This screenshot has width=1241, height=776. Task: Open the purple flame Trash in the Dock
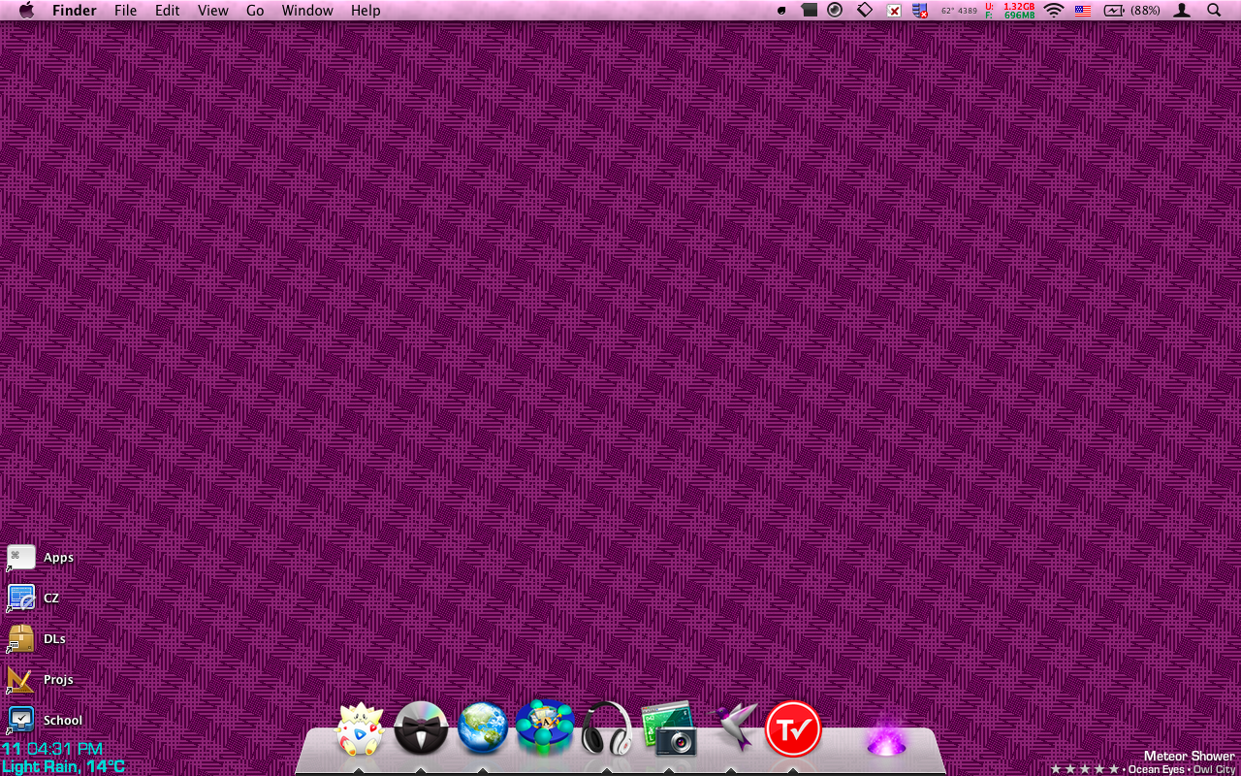[886, 733]
